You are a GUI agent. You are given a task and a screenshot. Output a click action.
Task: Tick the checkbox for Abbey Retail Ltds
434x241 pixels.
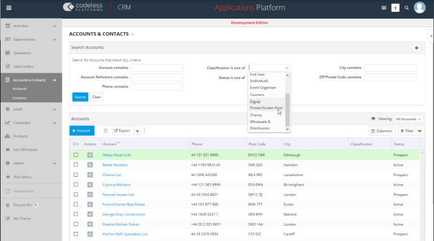(76, 155)
